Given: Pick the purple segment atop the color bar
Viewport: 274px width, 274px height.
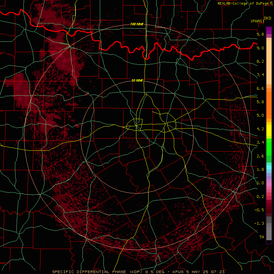Looking at the screenshot, I should pyautogui.click(x=269, y=30).
